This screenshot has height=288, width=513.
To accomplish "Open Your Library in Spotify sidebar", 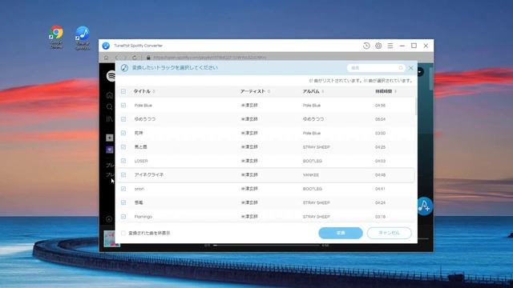I will click(x=110, y=119).
